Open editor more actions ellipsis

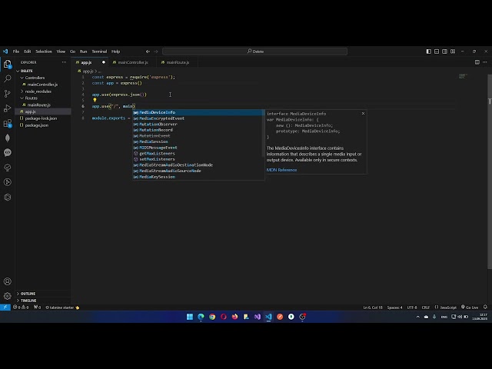[x=485, y=62]
